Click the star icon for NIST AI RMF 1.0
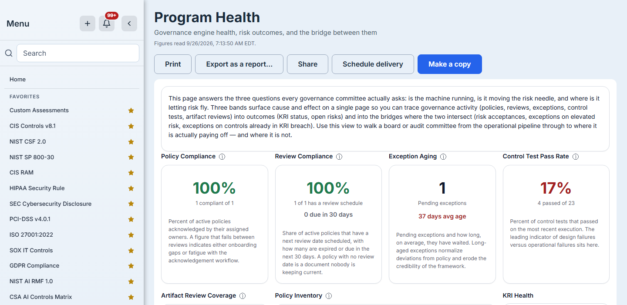The height and width of the screenshot is (305, 627). [131, 282]
